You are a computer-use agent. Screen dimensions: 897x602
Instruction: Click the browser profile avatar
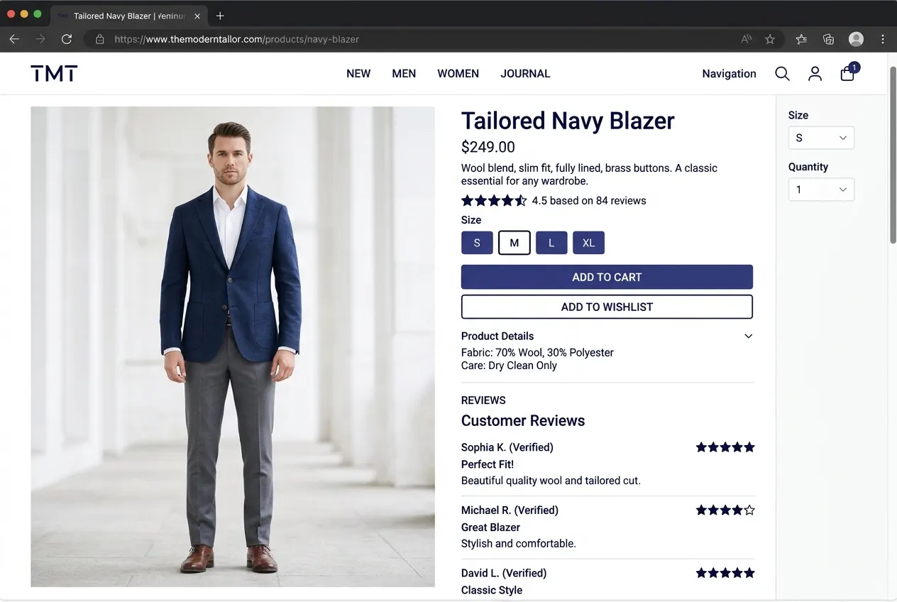click(857, 39)
